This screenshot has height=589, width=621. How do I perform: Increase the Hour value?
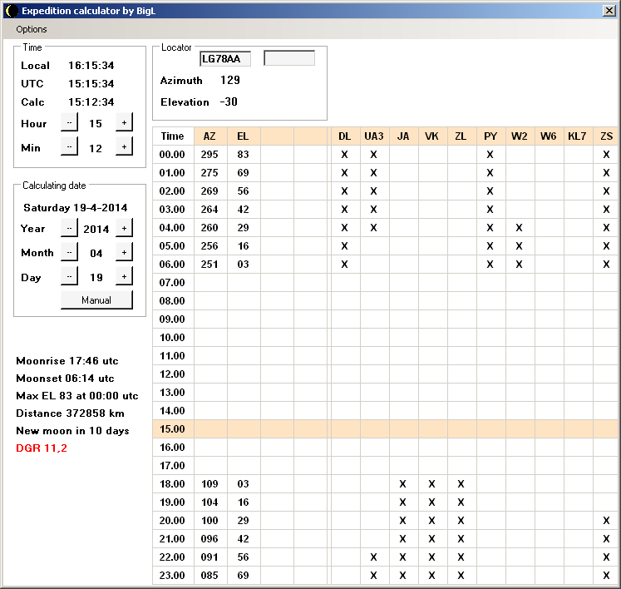click(x=124, y=123)
